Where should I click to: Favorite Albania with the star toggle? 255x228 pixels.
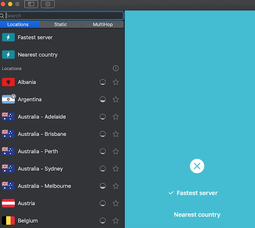[116, 82]
